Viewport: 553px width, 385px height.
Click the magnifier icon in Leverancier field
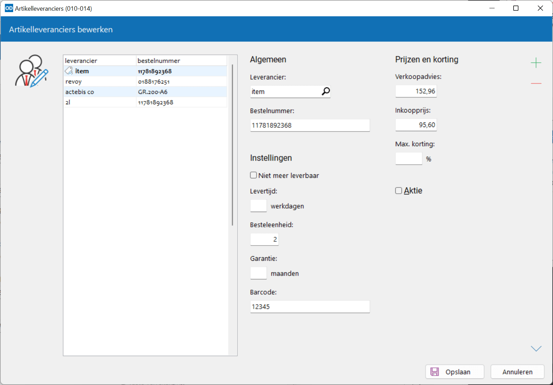[326, 92]
